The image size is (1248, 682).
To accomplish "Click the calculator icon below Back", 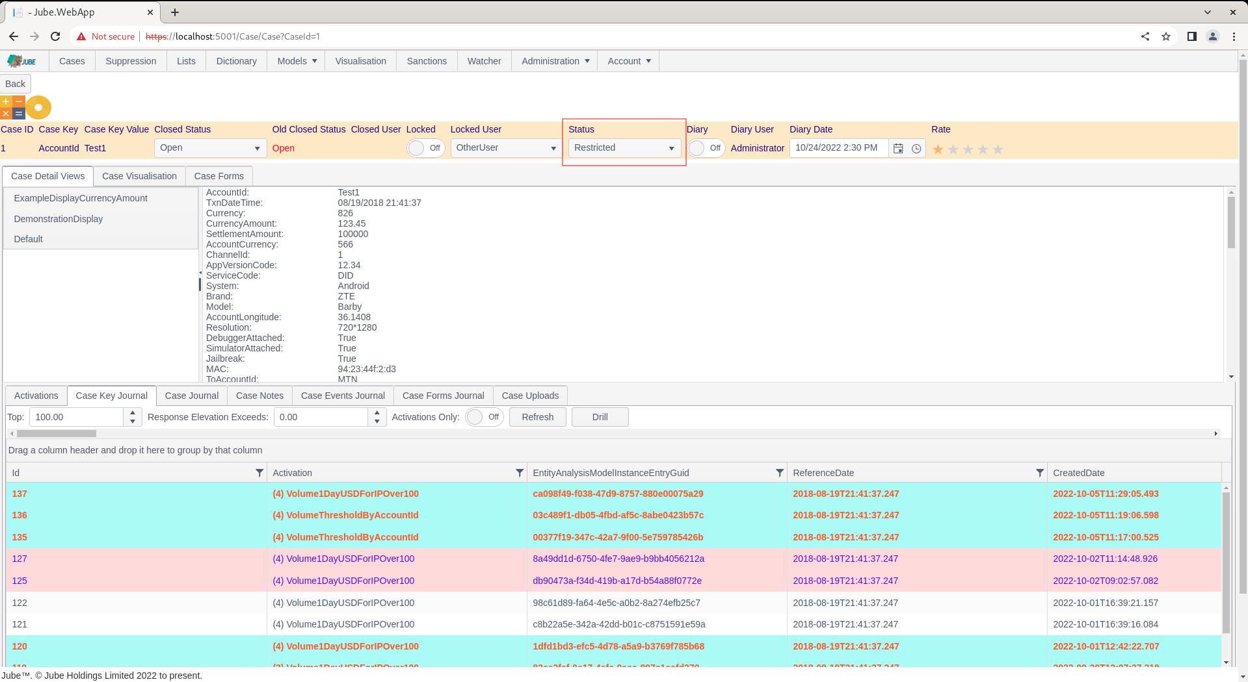I will click(12, 107).
